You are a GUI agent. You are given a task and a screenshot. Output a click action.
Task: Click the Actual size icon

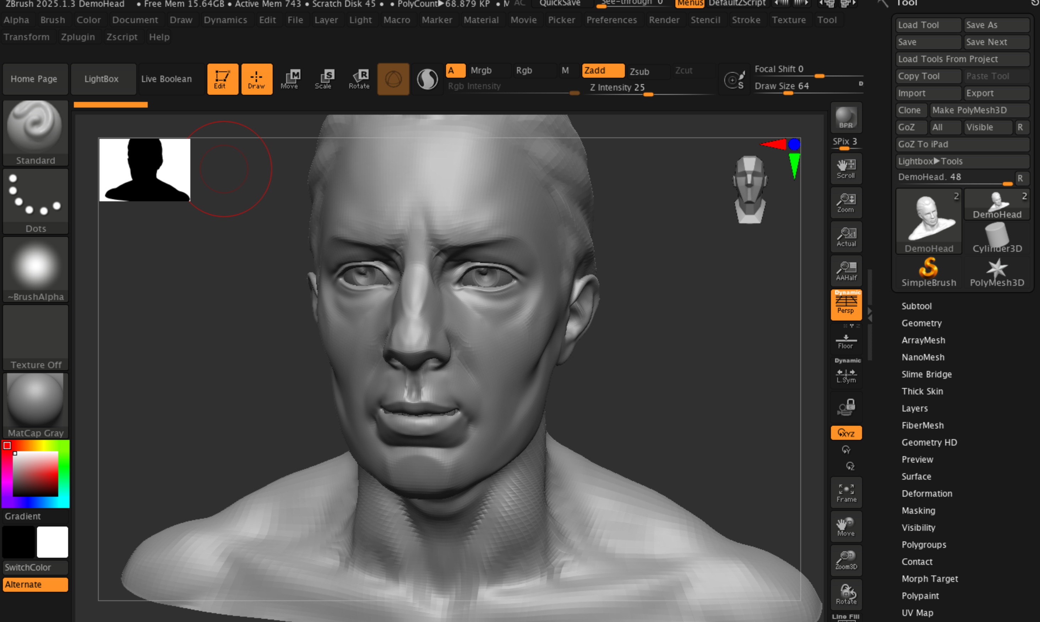[846, 237]
